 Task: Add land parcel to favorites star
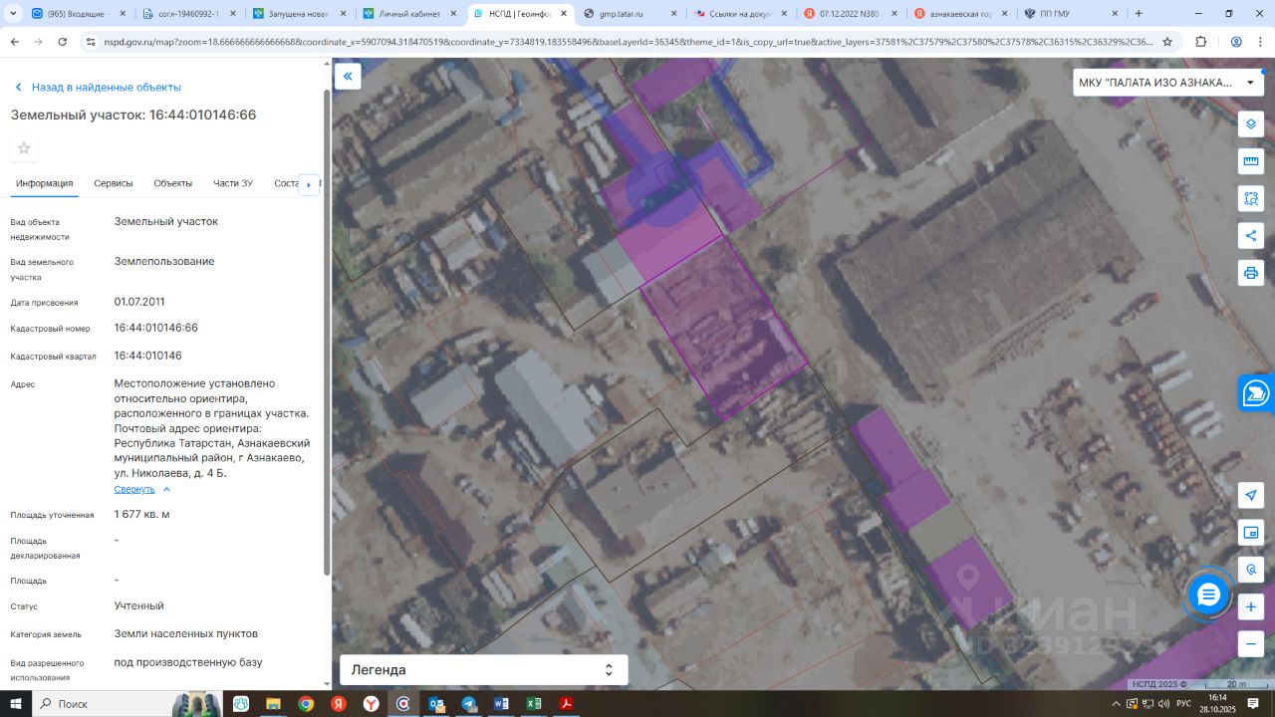pyautogui.click(x=24, y=148)
